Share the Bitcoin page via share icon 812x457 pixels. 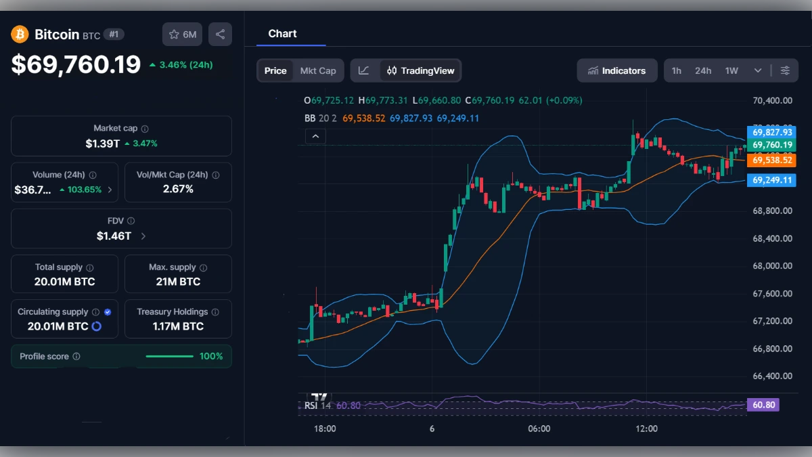tap(220, 34)
